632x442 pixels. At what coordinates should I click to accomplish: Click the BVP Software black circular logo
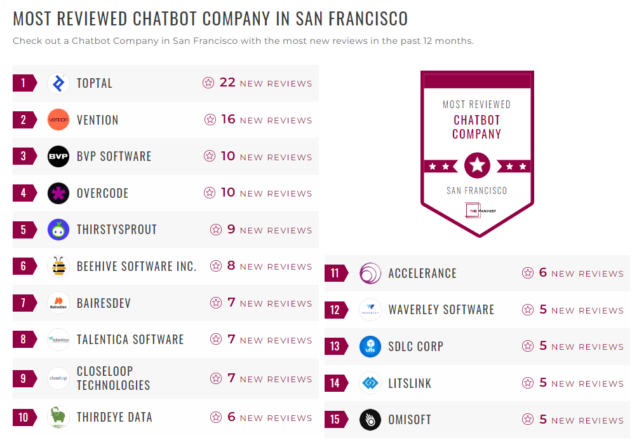click(x=58, y=156)
